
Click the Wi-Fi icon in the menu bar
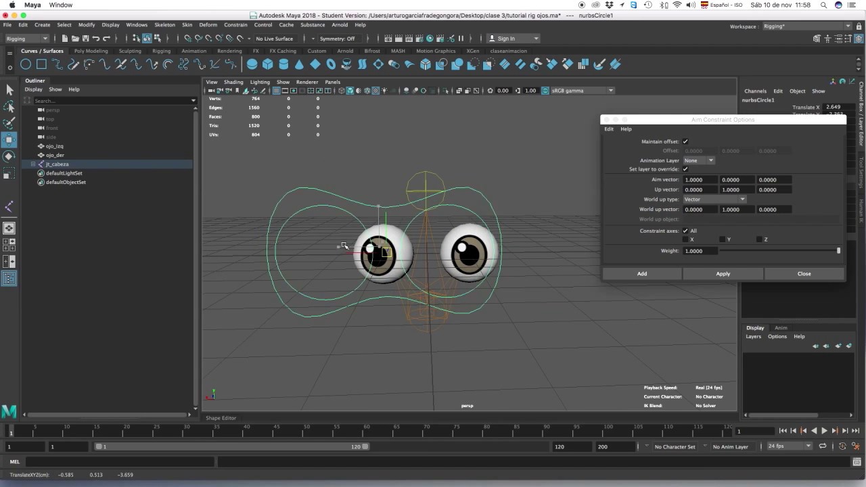677,5
